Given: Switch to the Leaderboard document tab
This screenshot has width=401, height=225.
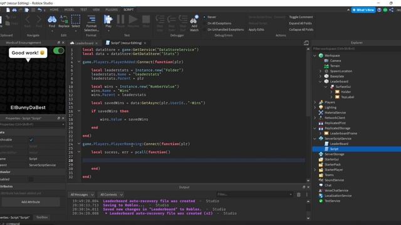Looking at the screenshot, I should coord(84,43).
